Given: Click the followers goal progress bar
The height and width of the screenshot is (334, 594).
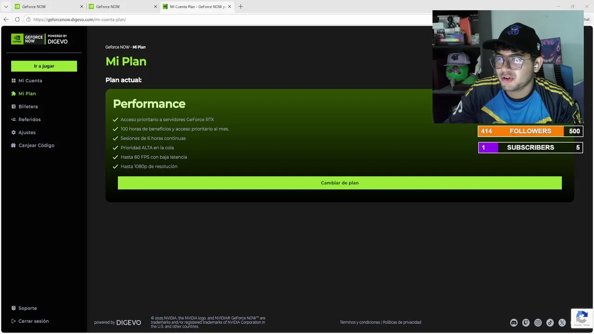Looking at the screenshot, I should (530, 131).
